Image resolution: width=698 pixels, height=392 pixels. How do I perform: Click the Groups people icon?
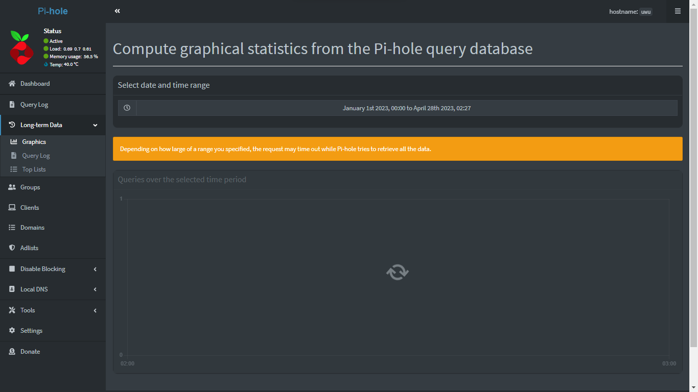[12, 187]
